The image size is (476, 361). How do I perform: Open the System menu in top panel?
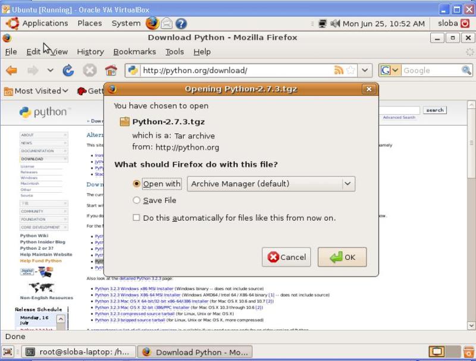126,23
